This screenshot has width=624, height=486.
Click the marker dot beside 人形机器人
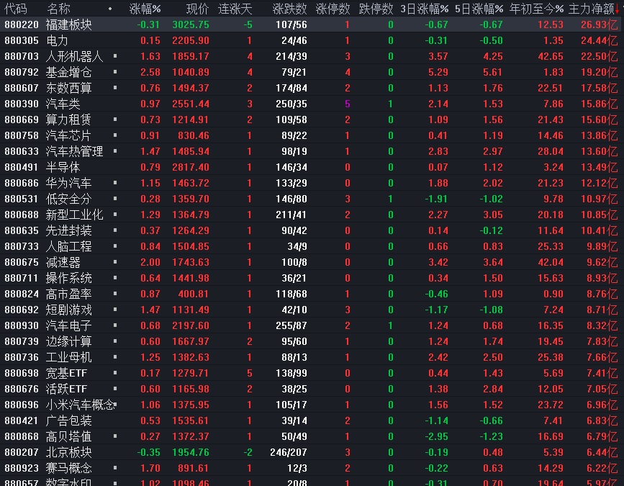(115, 56)
